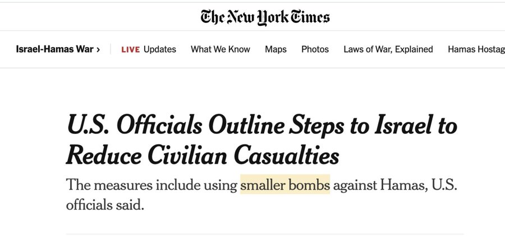Click the highlighted "smaller bombs" text

pyautogui.click(x=285, y=184)
